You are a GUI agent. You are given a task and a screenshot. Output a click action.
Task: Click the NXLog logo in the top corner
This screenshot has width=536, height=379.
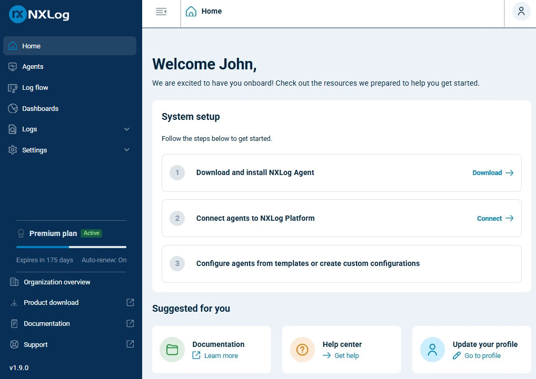pyautogui.click(x=38, y=15)
